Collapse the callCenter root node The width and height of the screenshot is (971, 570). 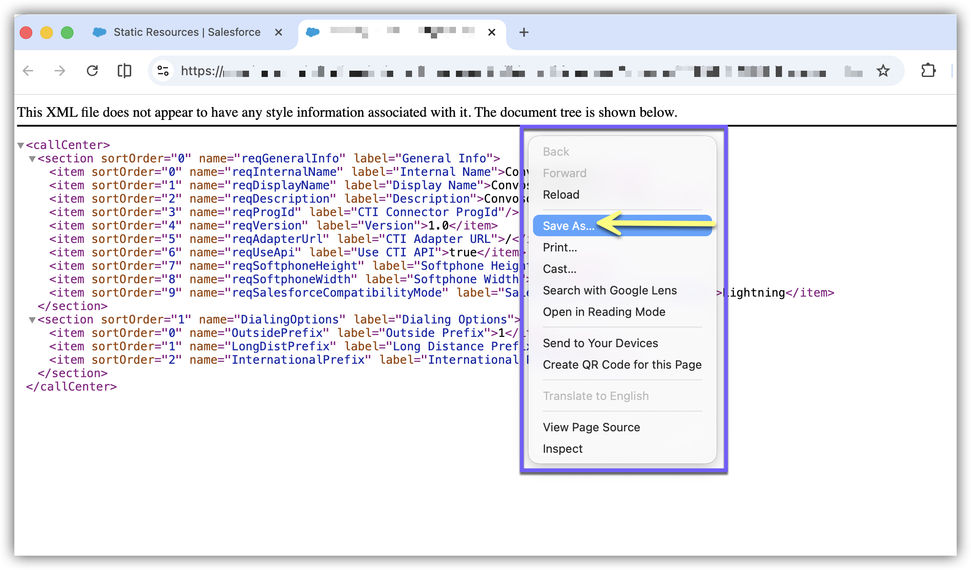(x=21, y=145)
